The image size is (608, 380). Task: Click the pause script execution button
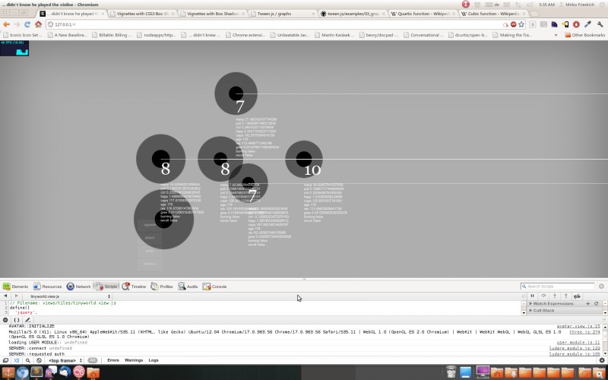click(x=532, y=296)
